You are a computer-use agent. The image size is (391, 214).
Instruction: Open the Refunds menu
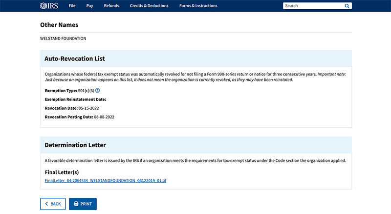(111, 6)
